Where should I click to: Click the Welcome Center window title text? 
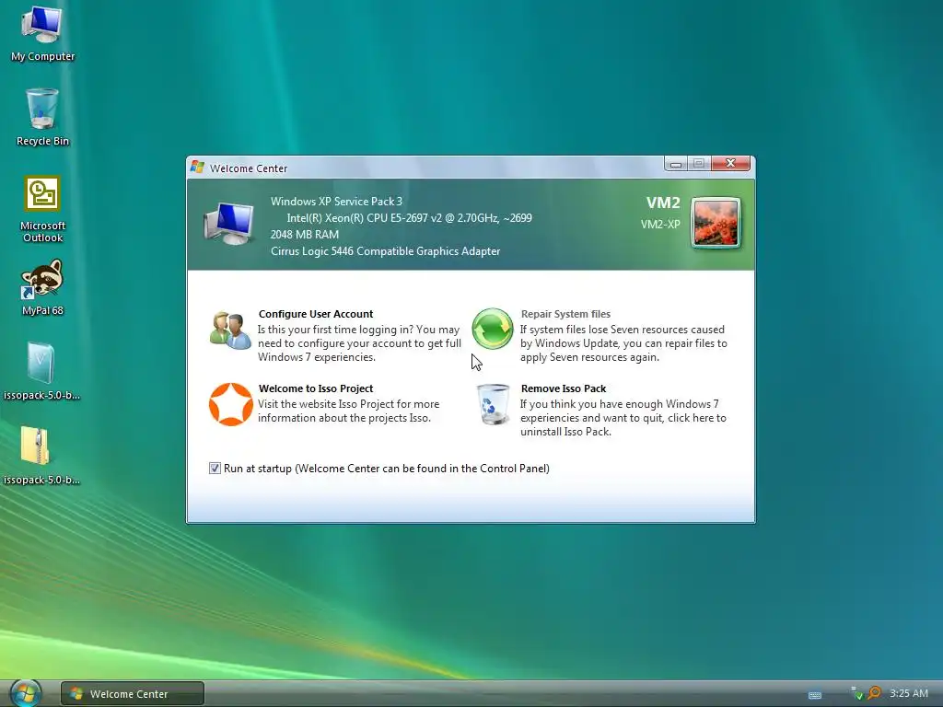(x=249, y=168)
